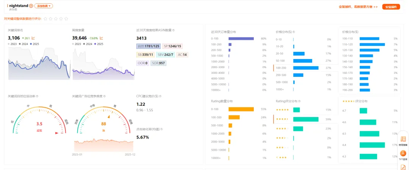This screenshot has width=409, height=170.
Task: Give a five-star rating using the last star
Action: [x=66, y=19]
